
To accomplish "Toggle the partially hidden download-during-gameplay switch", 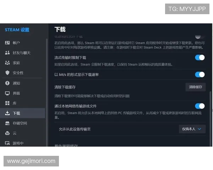I will 200,36.
